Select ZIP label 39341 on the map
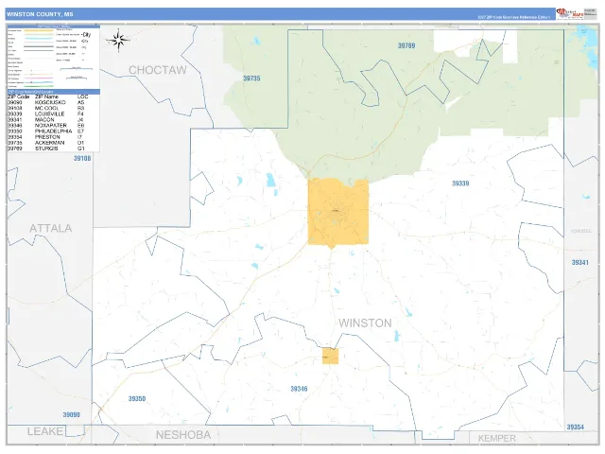The image size is (605, 454). 579,263
